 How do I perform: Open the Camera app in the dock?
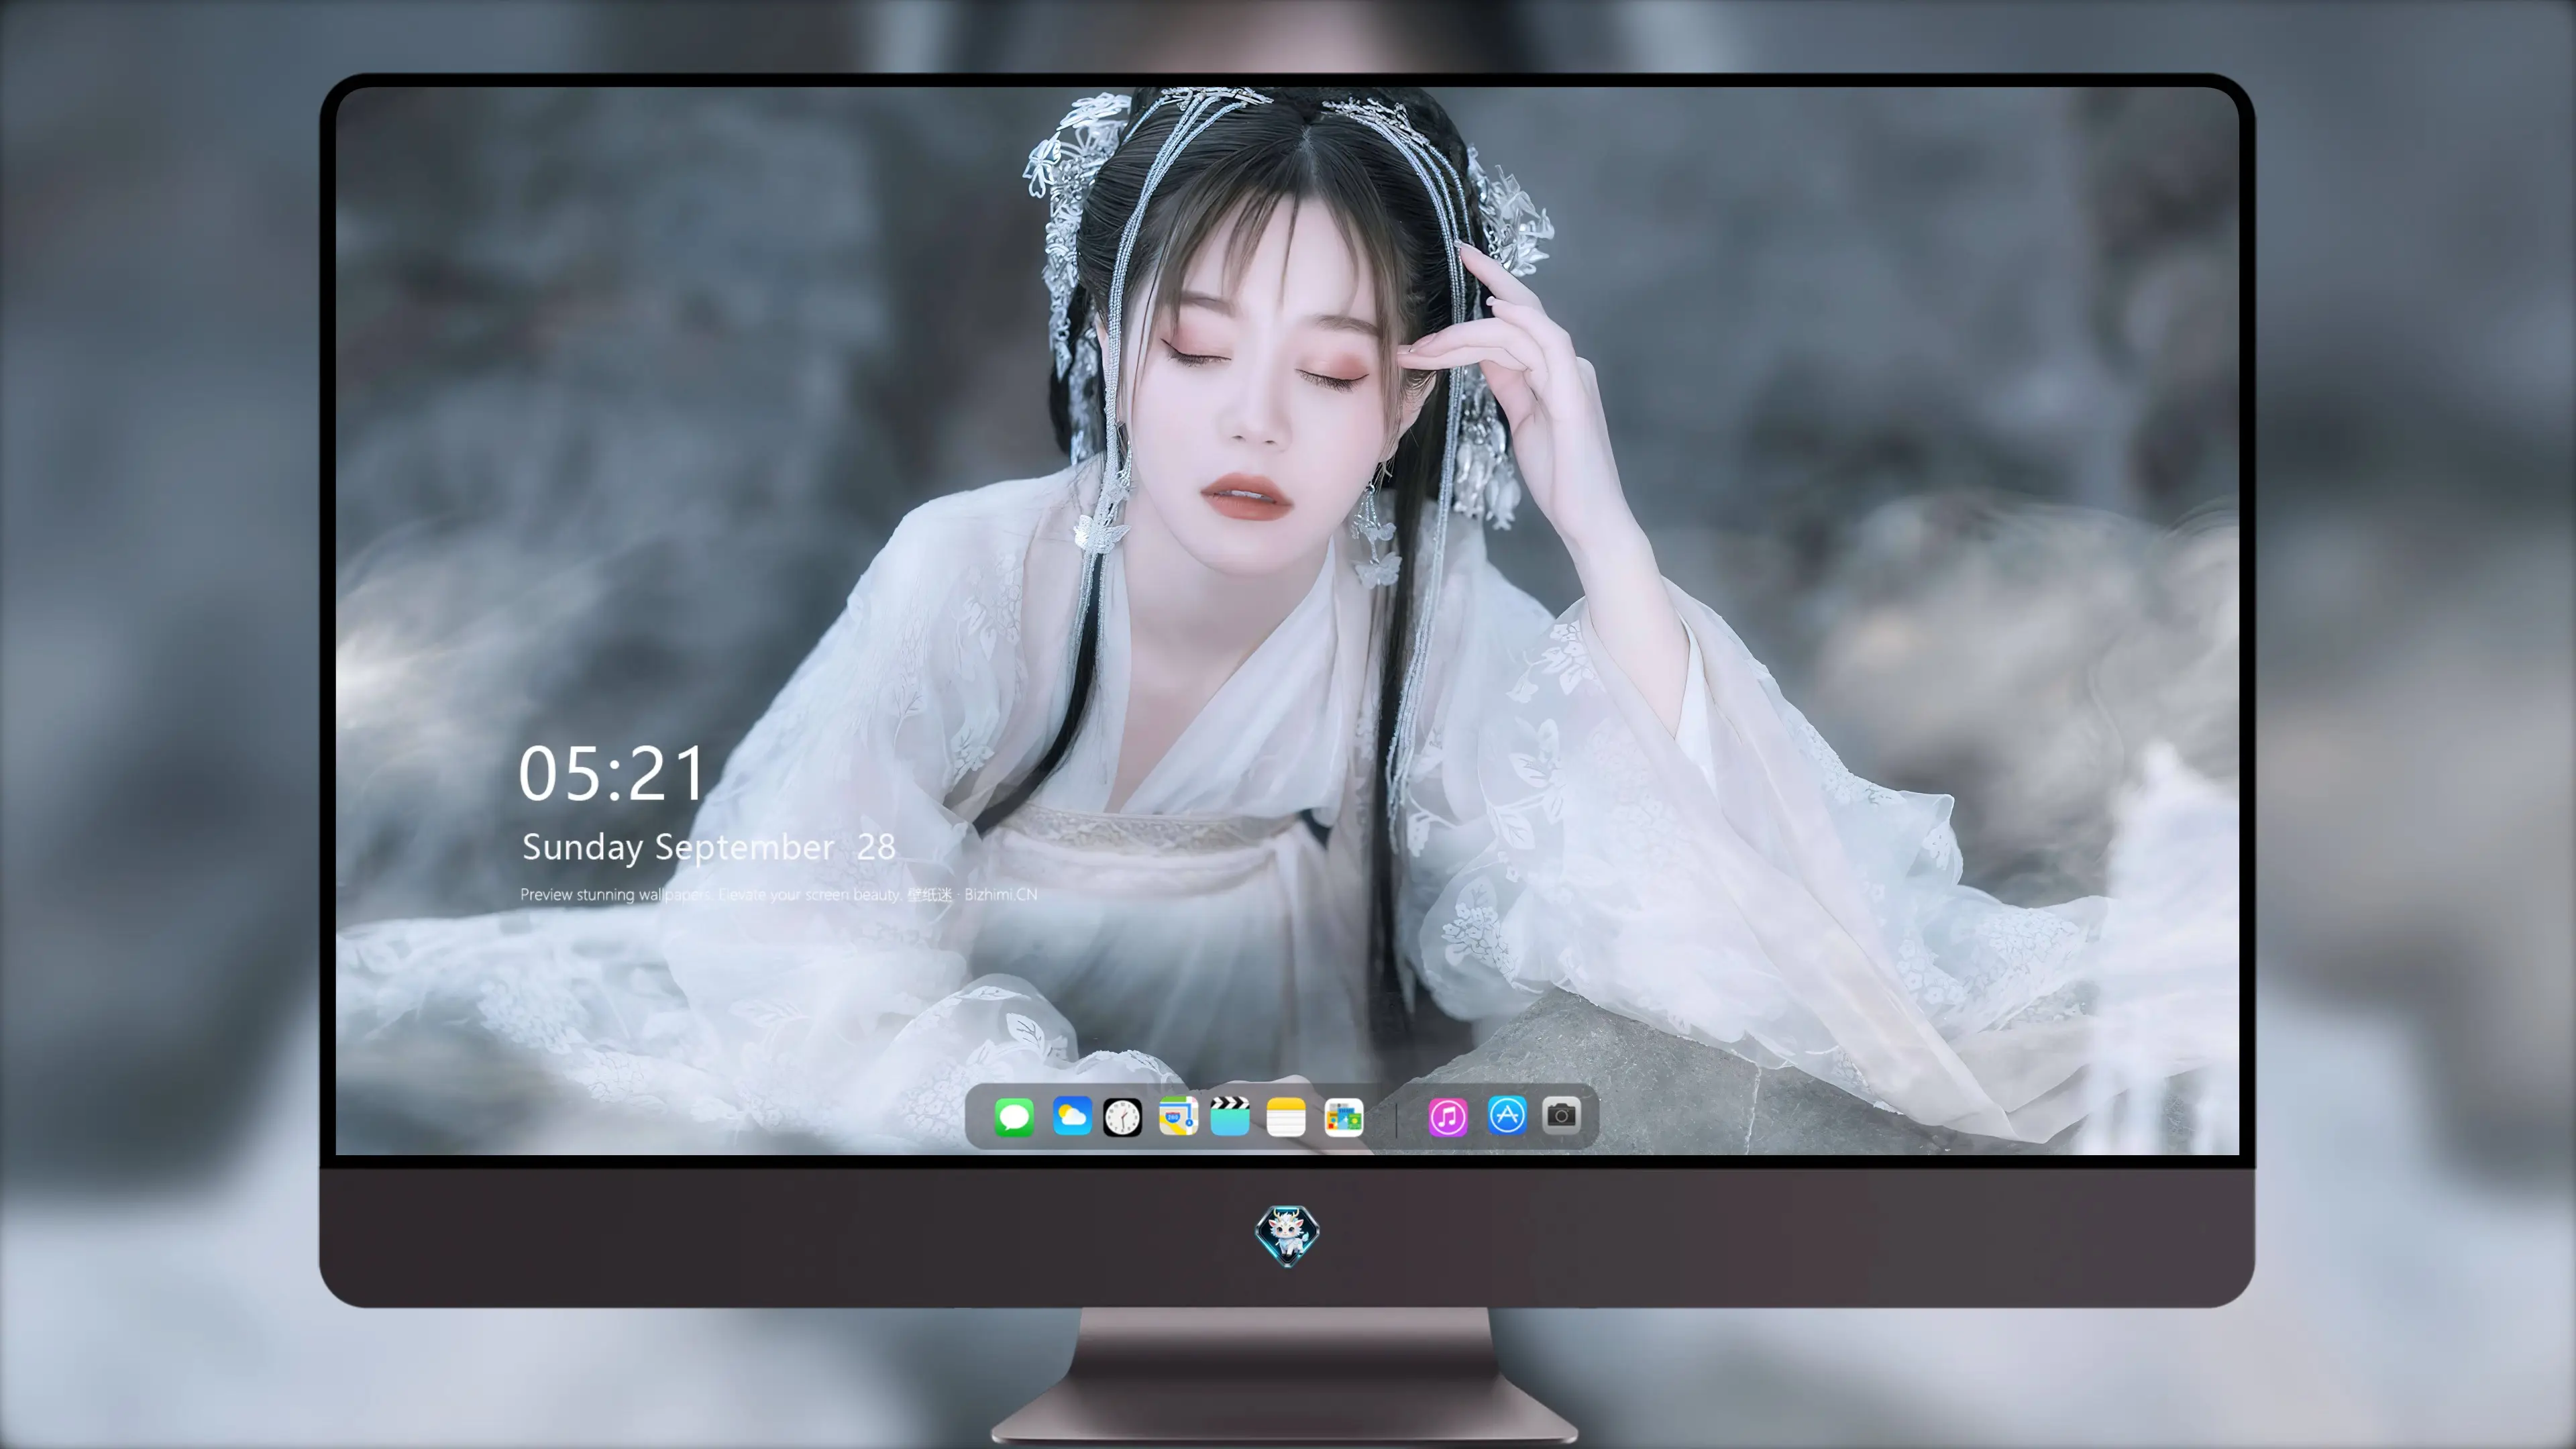[1561, 1115]
